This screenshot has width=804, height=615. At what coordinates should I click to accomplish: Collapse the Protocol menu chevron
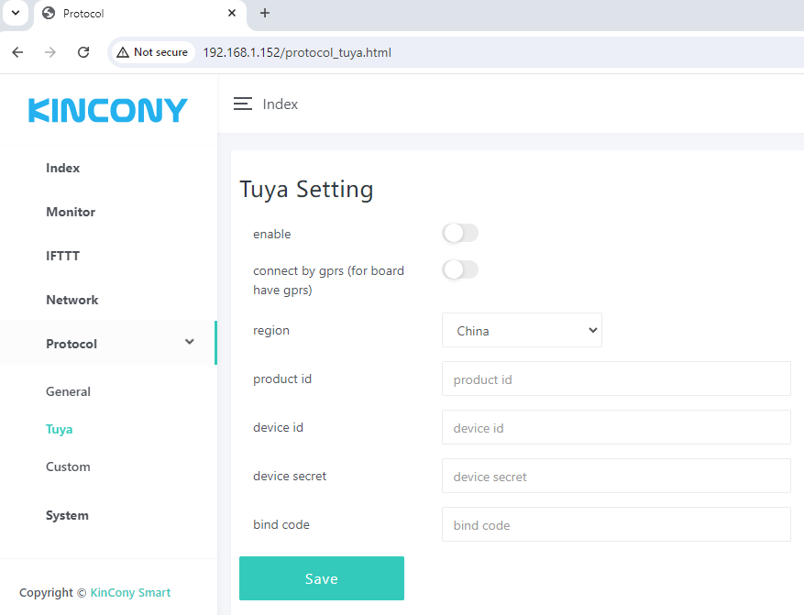point(190,343)
